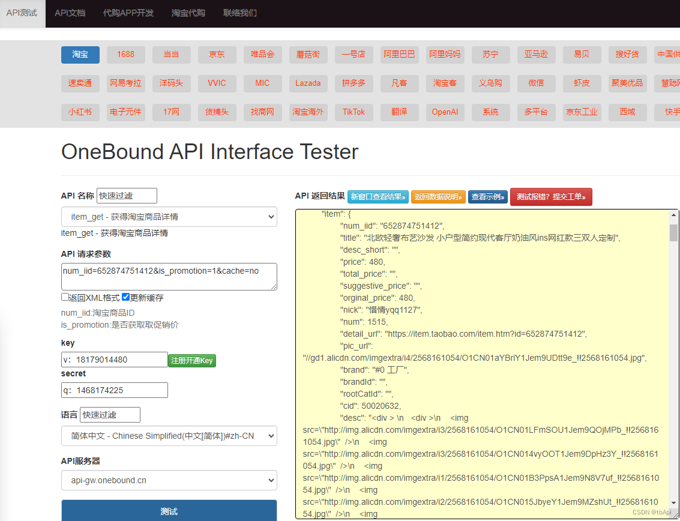This screenshot has width=680, height=521.
Task: Select the 虾皮 platform
Action: tap(582, 83)
